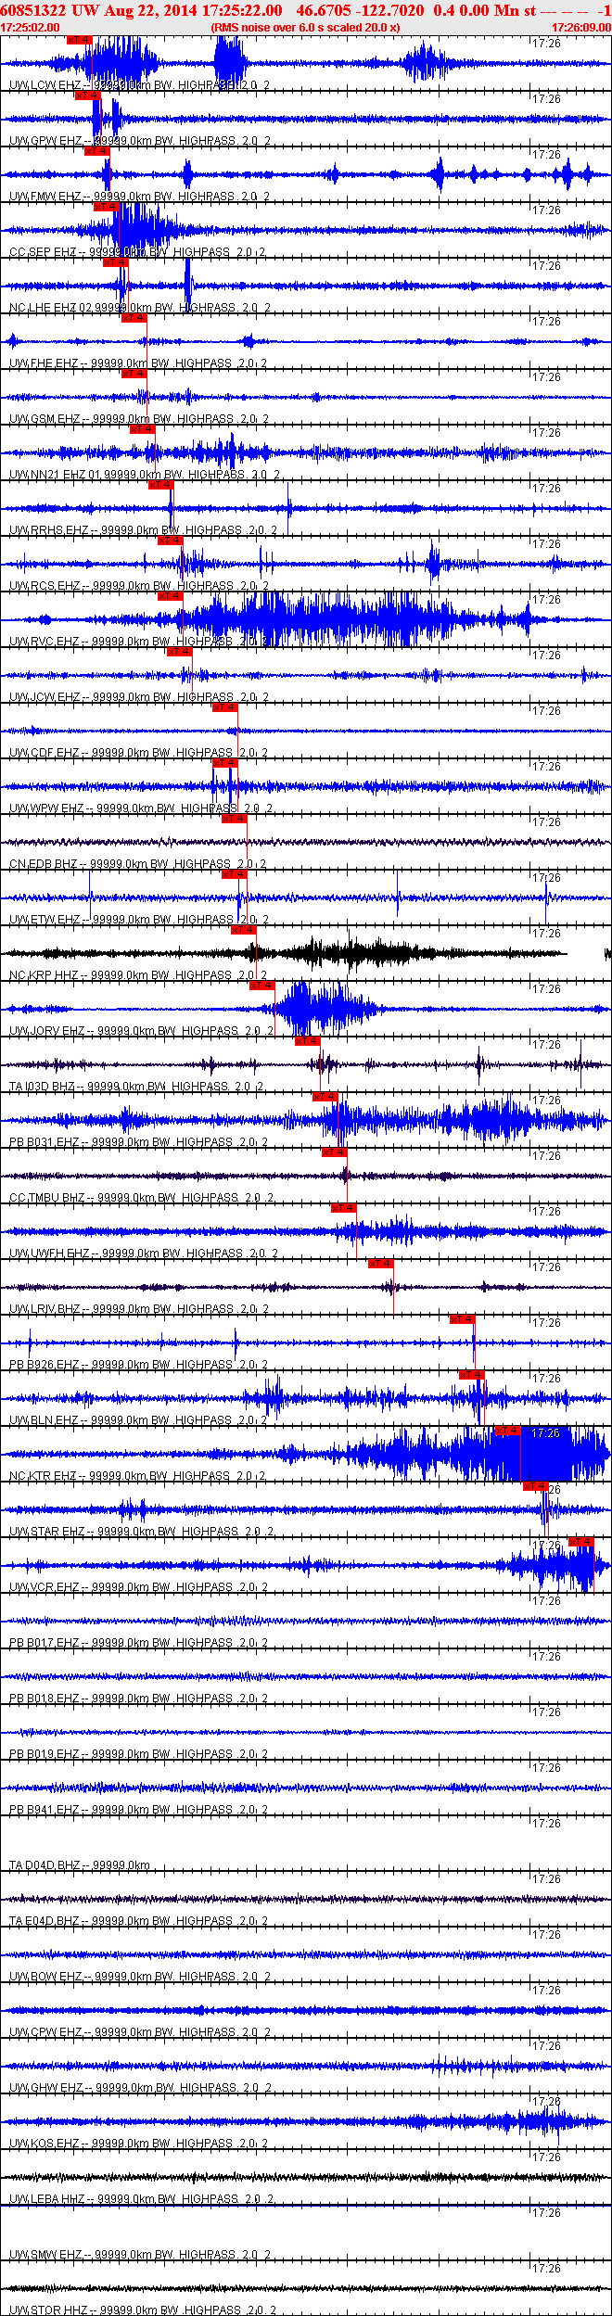Click red pick marker on VCR trace

pyautogui.click(x=580, y=1542)
